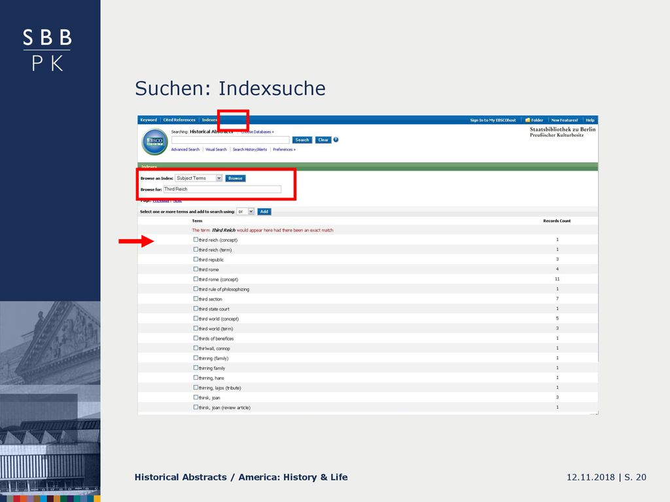Open the Subject Terms index dropdown
The image size is (670, 502).
(199, 178)
